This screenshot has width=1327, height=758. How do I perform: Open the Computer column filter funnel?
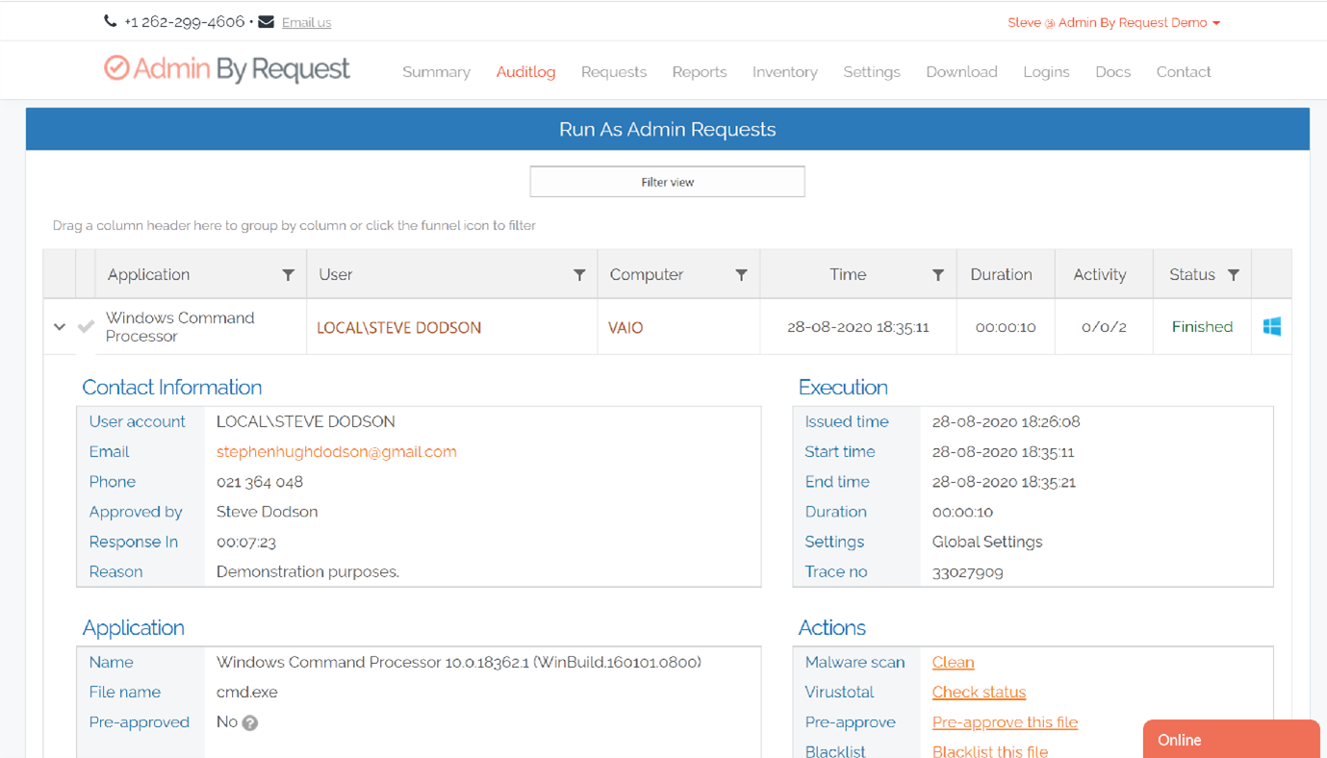click(x=741, y=275)
